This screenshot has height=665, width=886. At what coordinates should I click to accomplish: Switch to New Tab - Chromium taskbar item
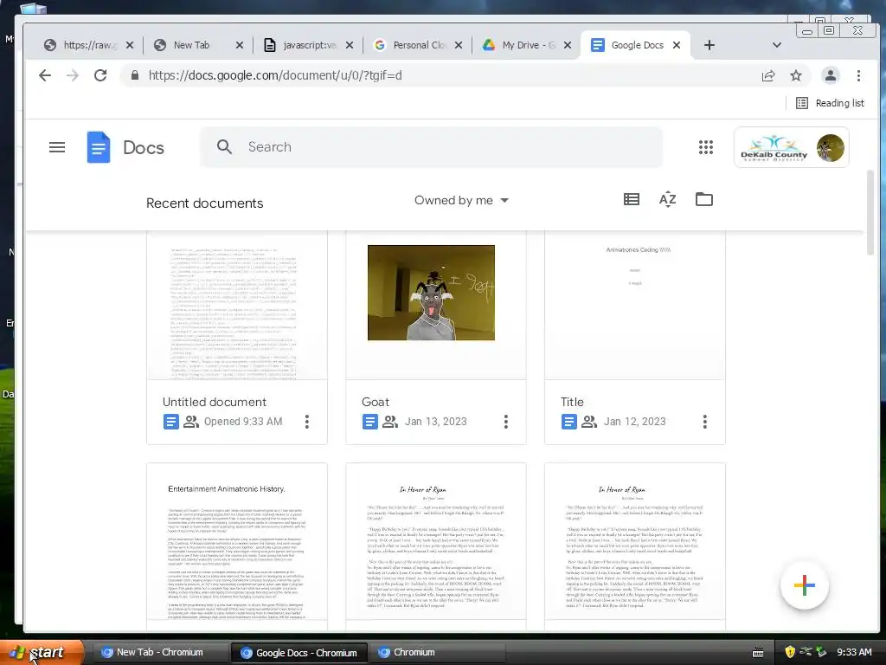click(x=160, y=653)
